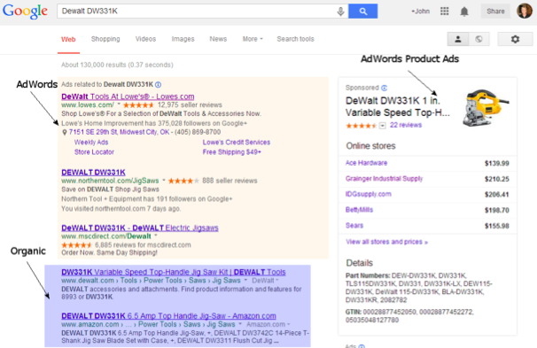Image resolution: width=537 pixels, height=348 pixels.
Task: Open the Amazon.com dropdown in Amazon result
Action: click(268, 324)
